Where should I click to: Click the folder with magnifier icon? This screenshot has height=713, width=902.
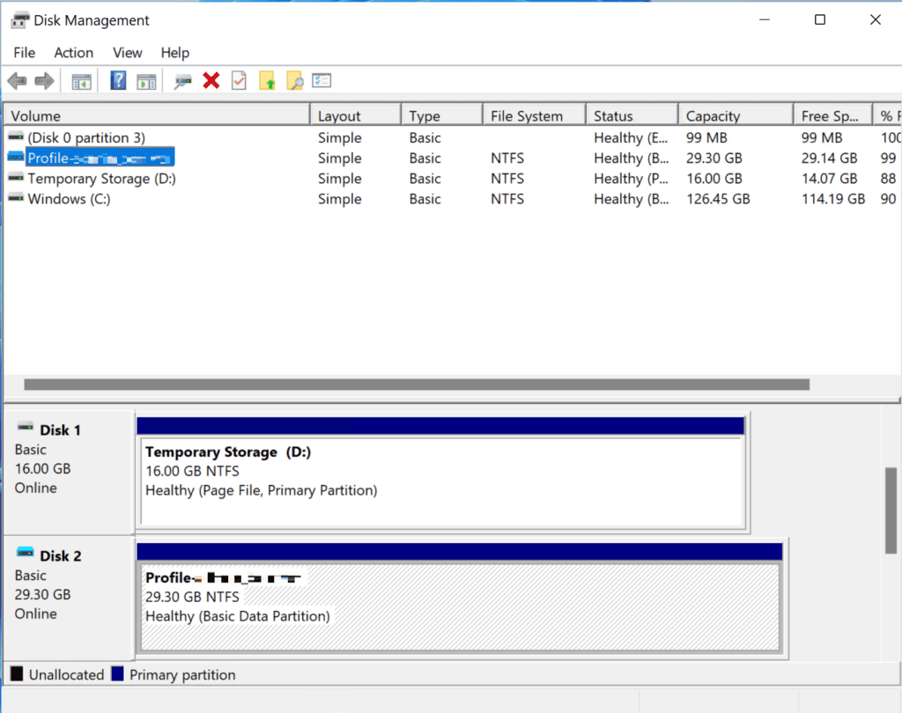tap(294, 81)
